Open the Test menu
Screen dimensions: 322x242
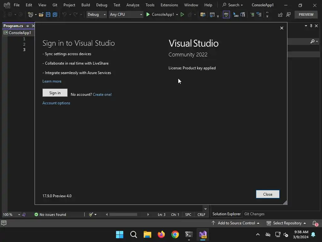point(117,5)
